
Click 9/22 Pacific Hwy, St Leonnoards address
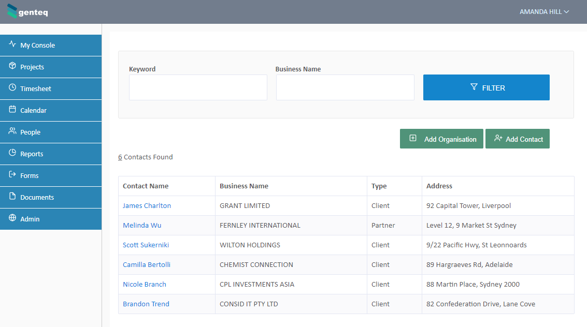[476, 245]
